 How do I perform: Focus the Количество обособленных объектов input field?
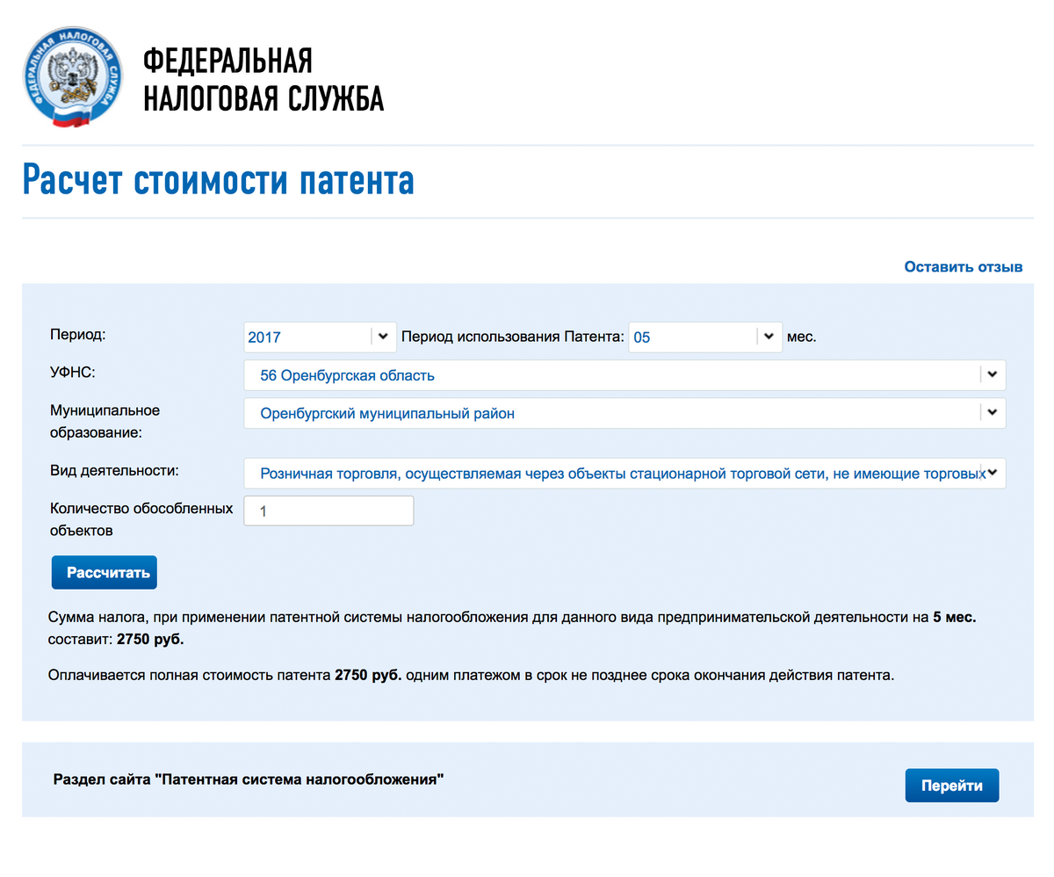point(328,511)
